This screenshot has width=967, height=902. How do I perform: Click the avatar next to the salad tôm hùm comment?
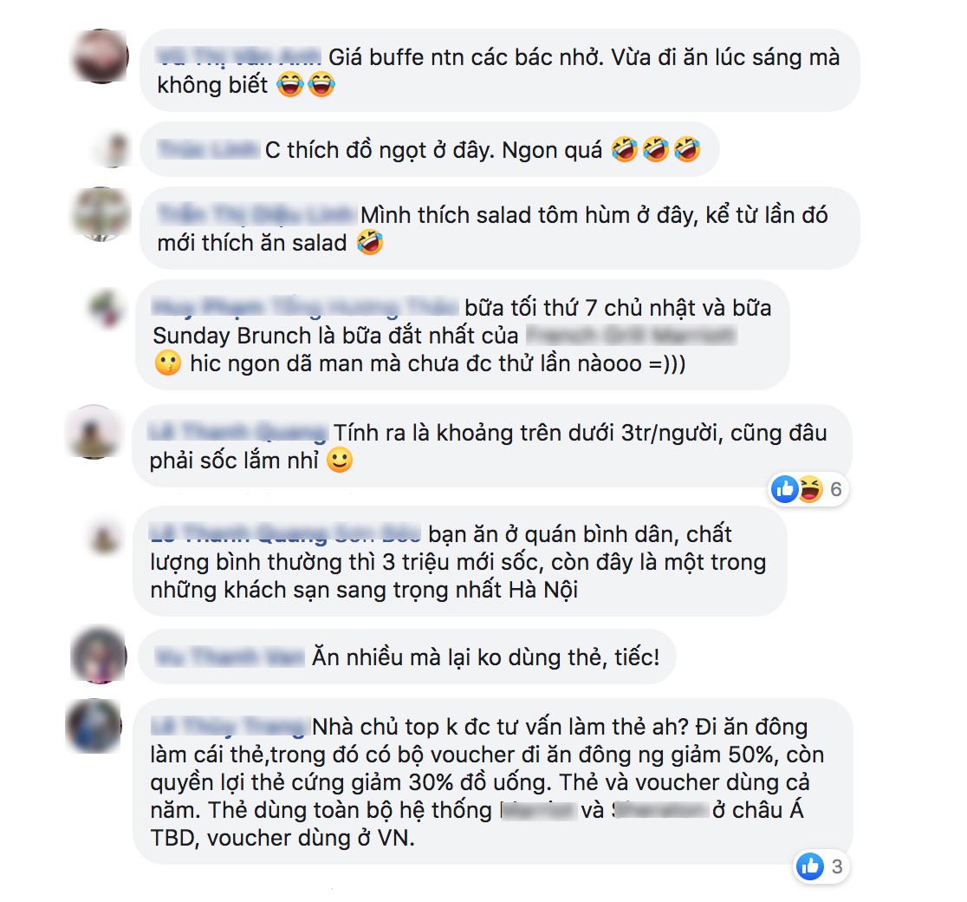coord(101,214)
